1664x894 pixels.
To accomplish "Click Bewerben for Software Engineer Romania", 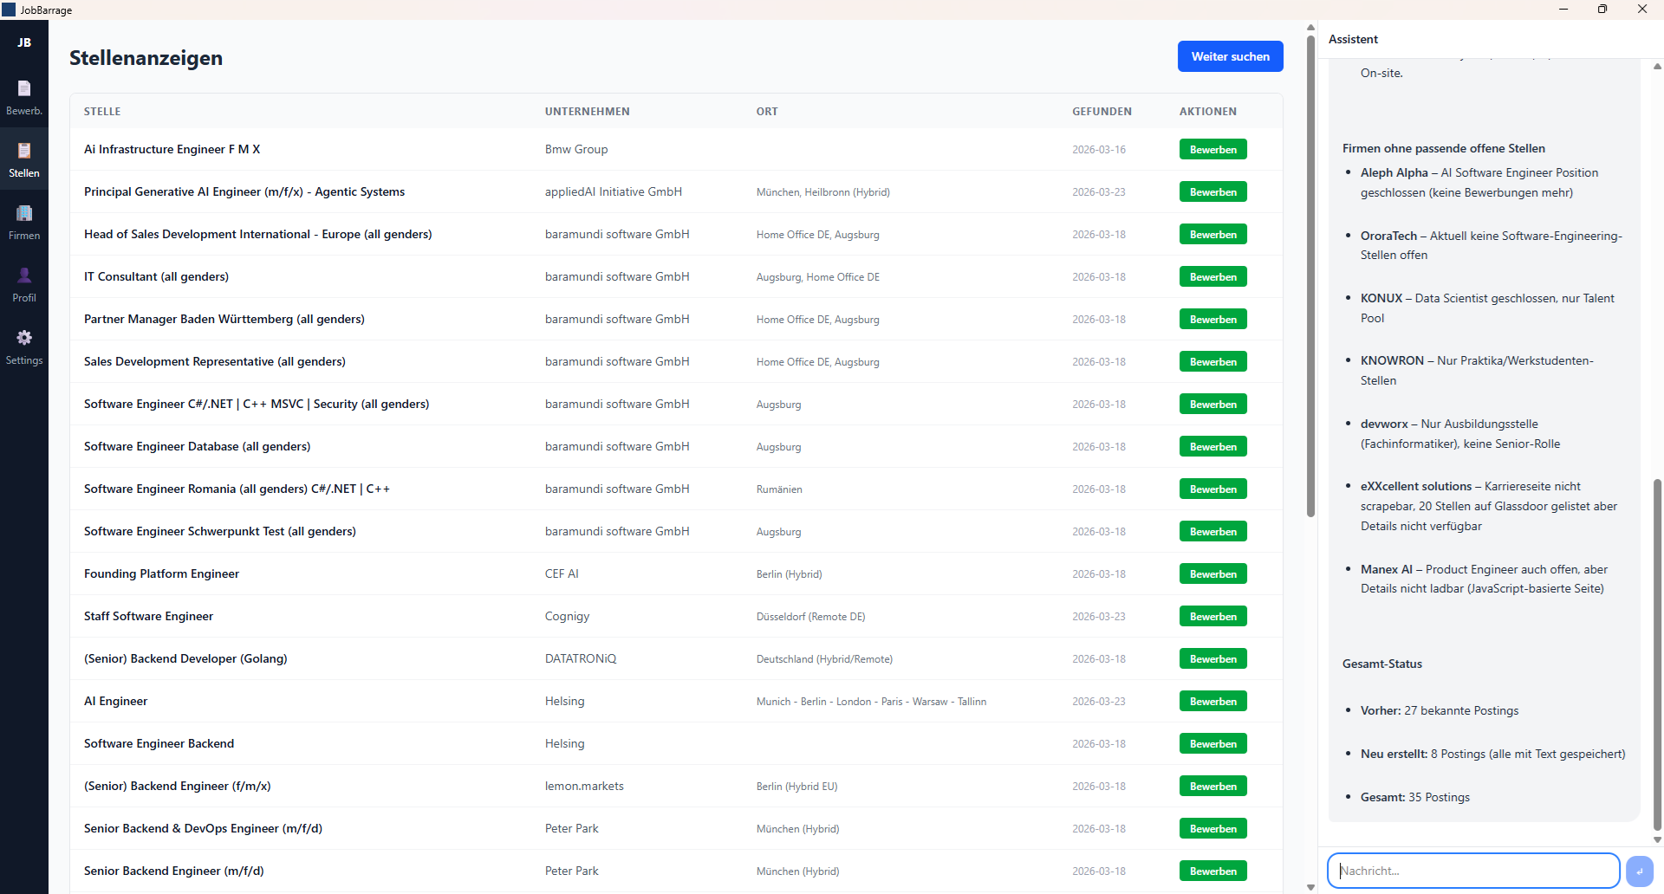I will click(x=1212, y=489).
